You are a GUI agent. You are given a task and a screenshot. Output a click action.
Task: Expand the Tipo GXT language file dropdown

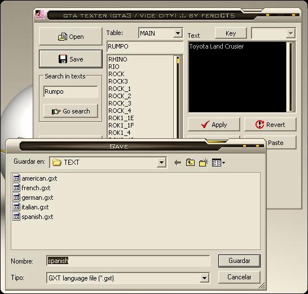coord(204,278)
